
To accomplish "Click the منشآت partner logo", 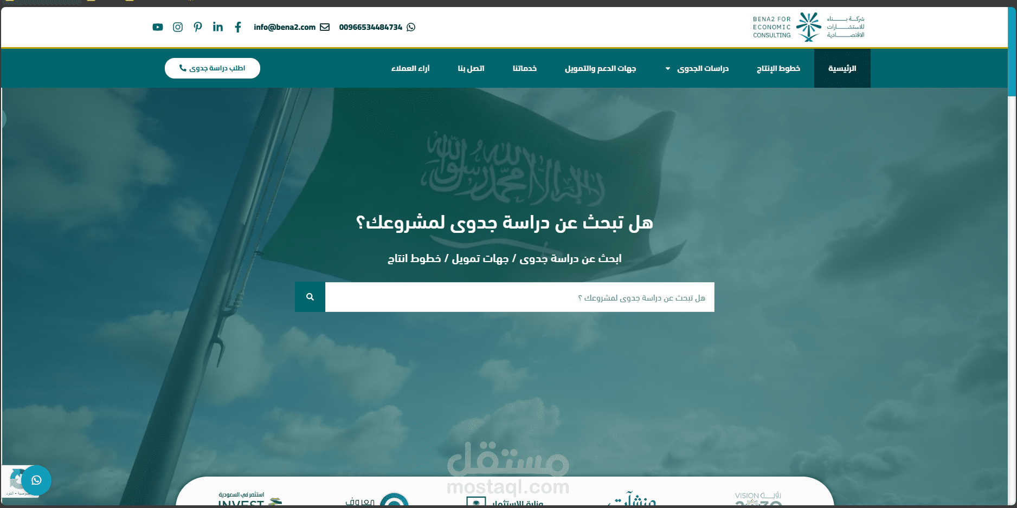I will [x=633, y=499].
